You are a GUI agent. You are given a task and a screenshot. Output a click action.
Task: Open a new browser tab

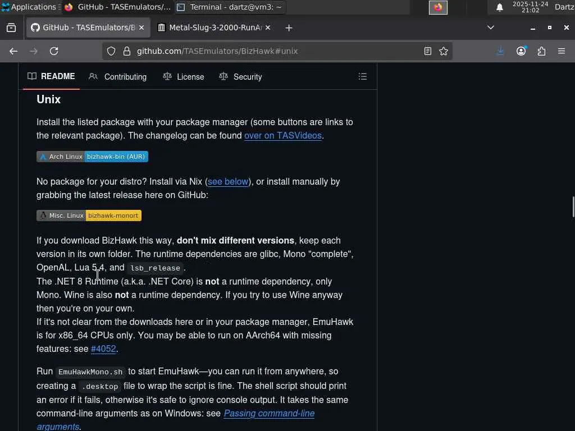click(289, 28)
